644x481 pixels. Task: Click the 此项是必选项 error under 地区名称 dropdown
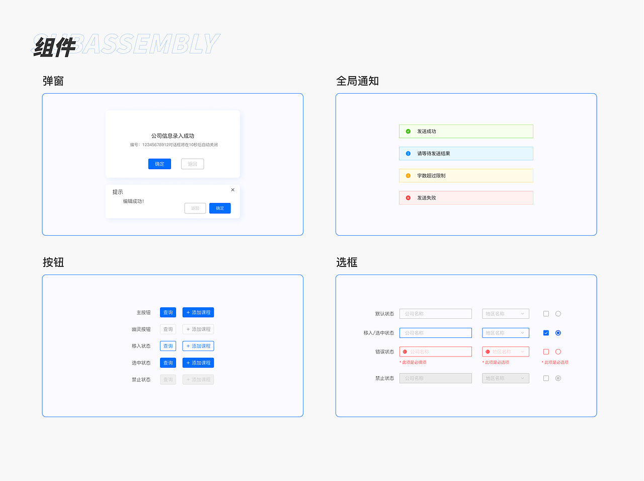(x=496, y=363)
